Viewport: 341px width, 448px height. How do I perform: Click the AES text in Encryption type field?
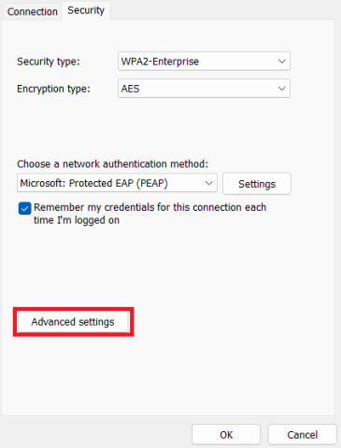point(130,89)
